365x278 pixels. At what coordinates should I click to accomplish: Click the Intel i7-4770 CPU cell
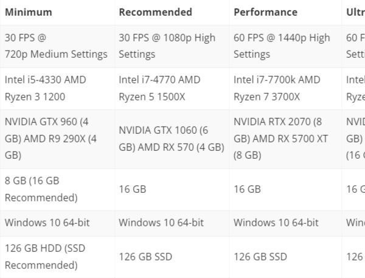click(172, 89)
